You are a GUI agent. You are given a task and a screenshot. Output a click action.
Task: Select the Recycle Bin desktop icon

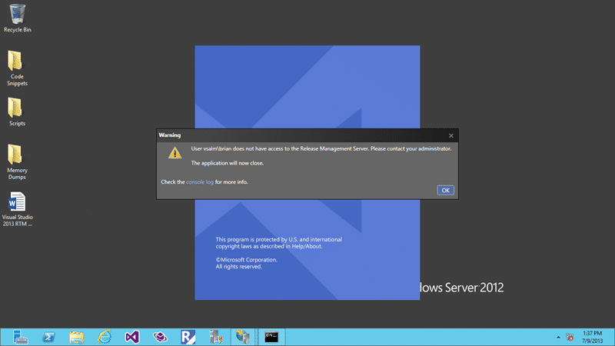coord(17,18)
